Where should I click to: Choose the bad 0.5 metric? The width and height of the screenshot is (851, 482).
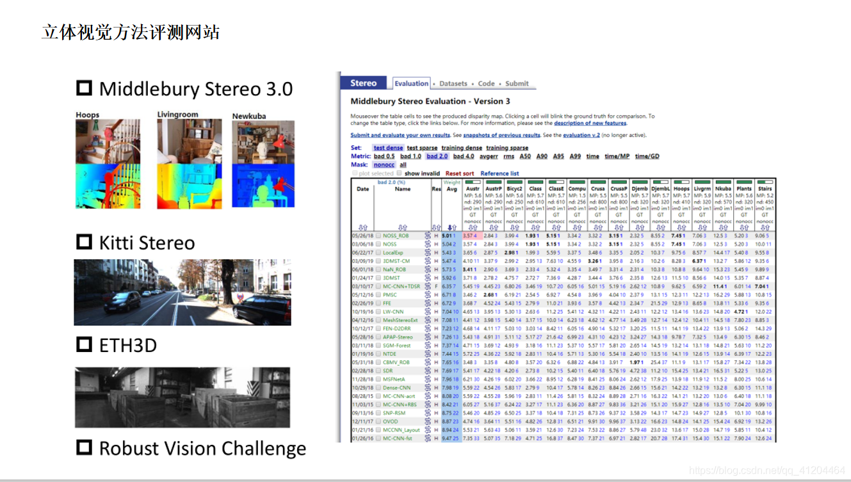click(384, 156)
